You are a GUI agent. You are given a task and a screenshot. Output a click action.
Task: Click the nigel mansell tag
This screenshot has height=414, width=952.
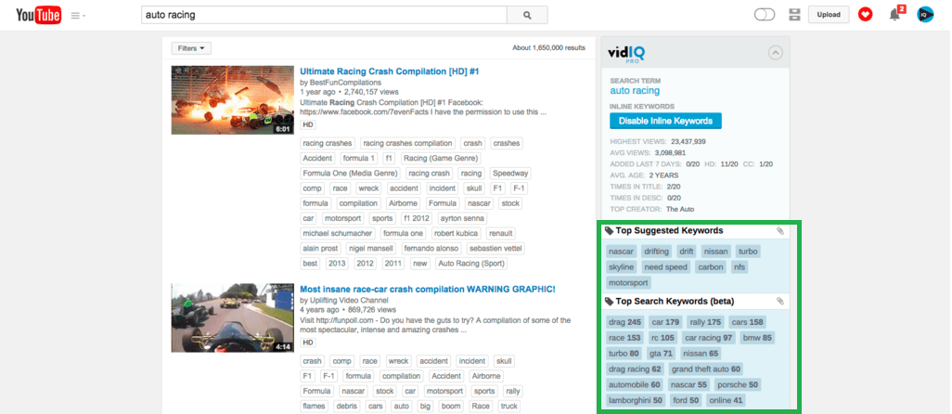coord(371,249)
